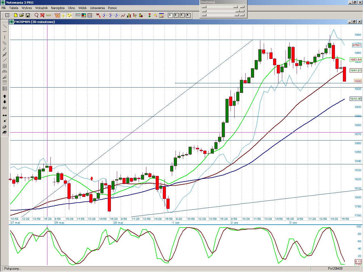363x272 pixels.
Task: Click the window grid layout toolbar icon
Action: click(x=7, y=15)
